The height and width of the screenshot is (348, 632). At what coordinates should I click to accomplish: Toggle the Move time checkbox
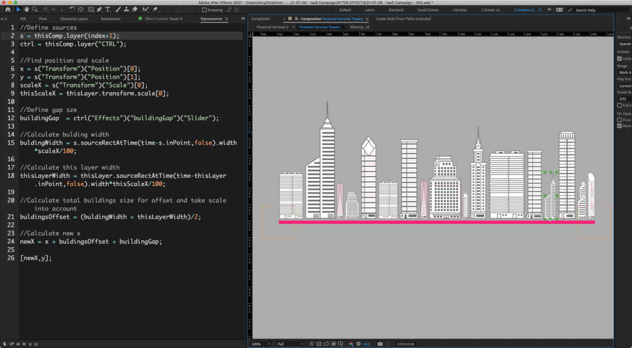pyautogui.click(x=620, y=126)
